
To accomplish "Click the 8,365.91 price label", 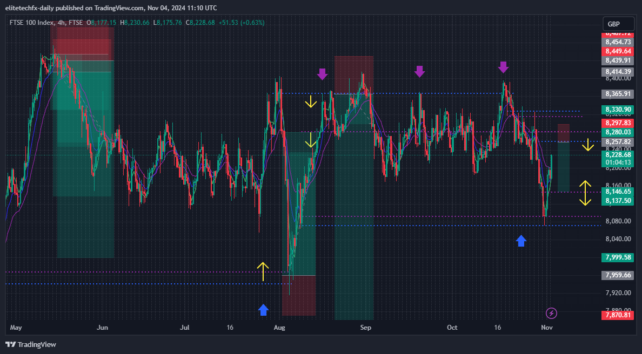I will click(x=618, y=94).
